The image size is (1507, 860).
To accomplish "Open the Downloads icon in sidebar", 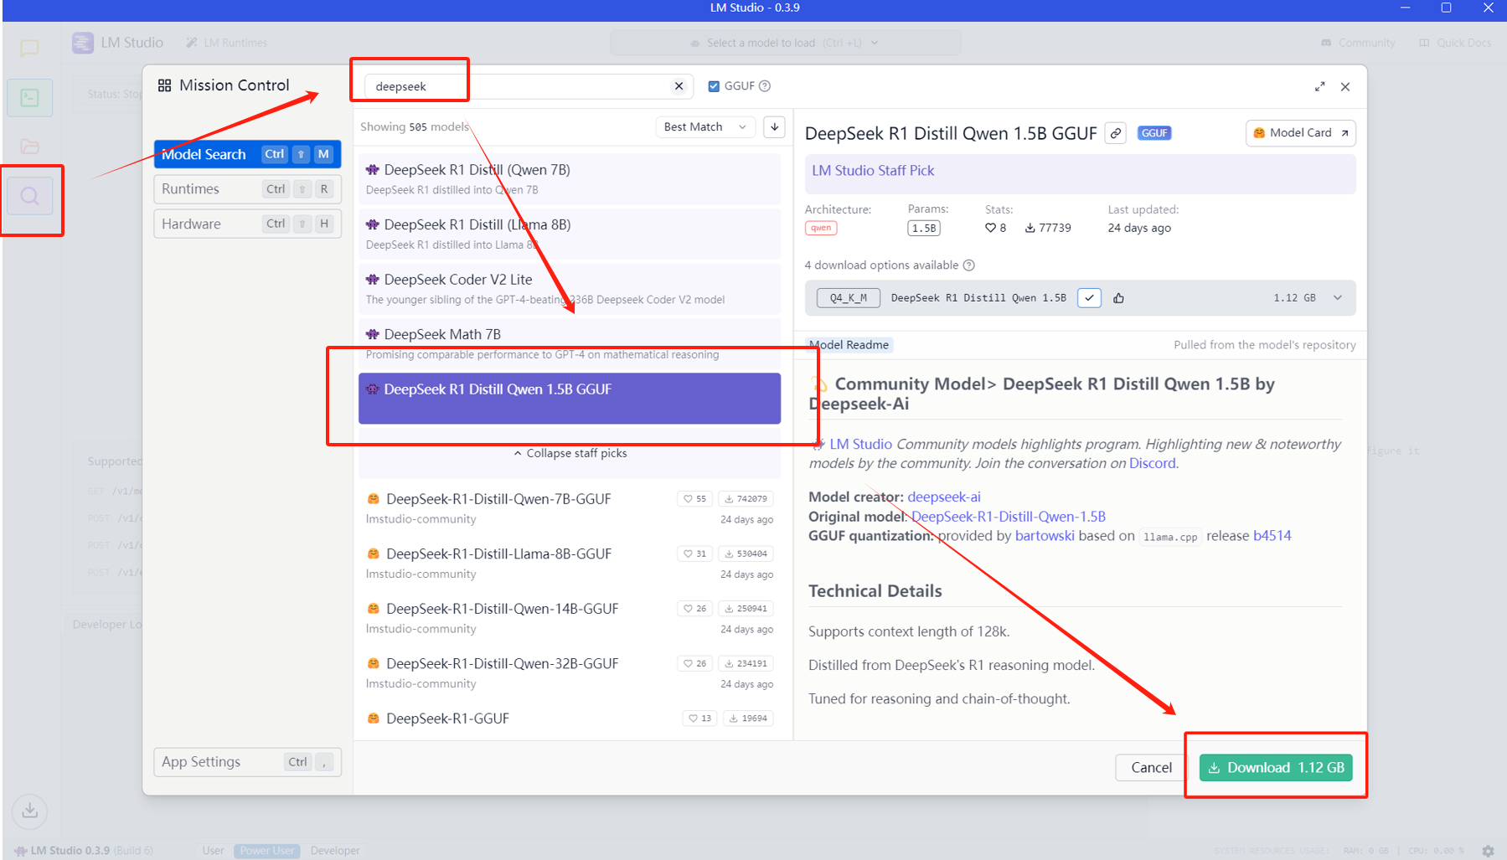I will [30, 811].
